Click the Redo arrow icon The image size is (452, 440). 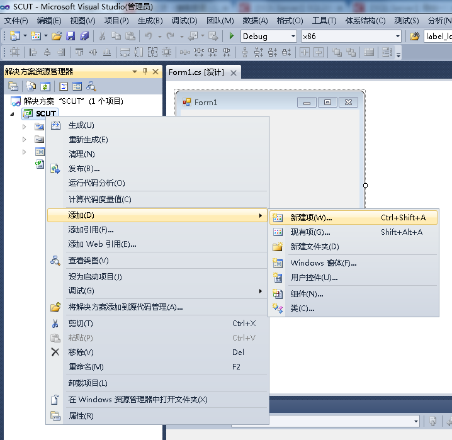coord(171,37)
